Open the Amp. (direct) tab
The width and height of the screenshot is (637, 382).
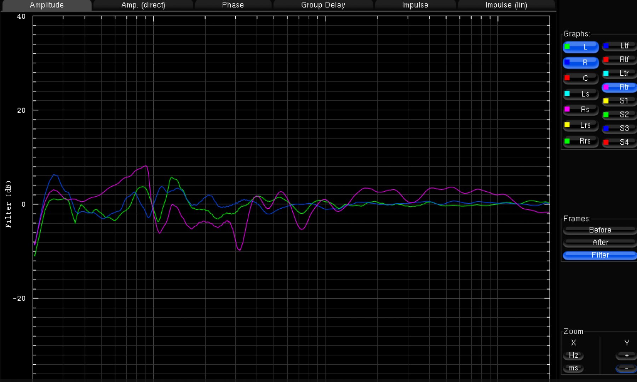click(143, 5)
